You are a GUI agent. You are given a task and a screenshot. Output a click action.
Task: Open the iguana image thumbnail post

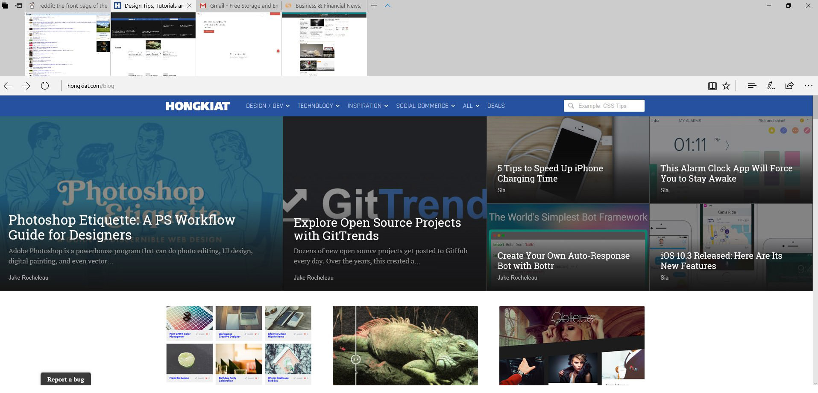point(405,345)
